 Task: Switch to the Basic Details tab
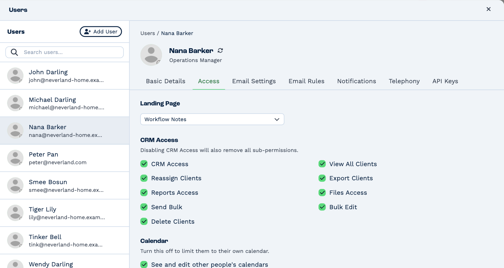[166, 81]
